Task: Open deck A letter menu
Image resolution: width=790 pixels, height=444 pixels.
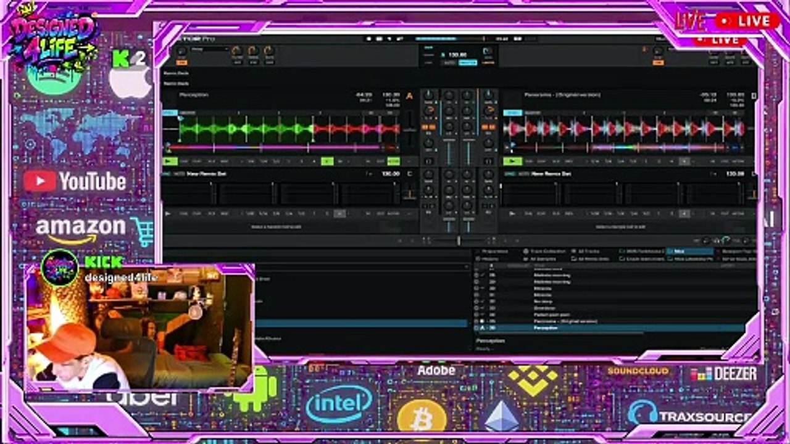Action: 409,96
